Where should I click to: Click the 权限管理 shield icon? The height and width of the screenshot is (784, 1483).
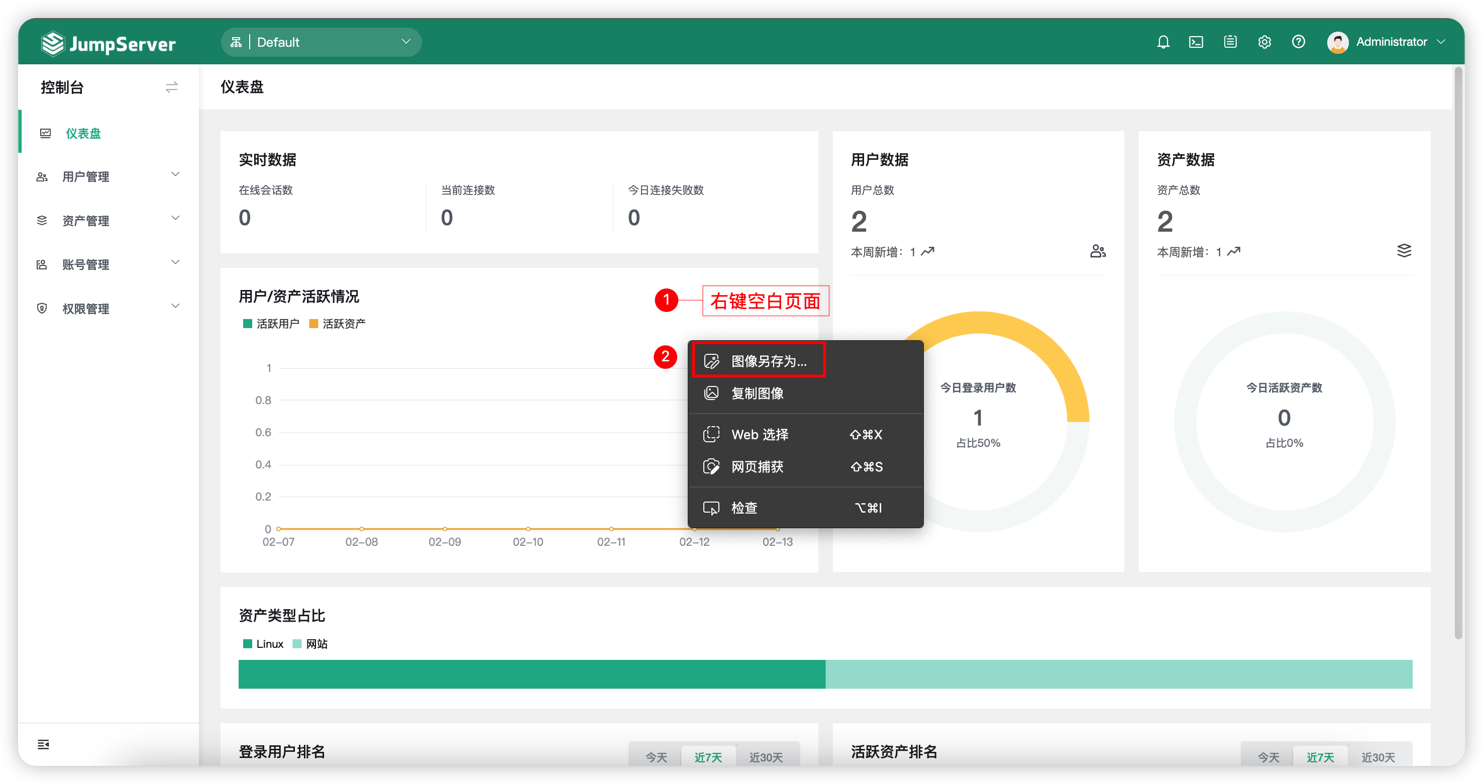(x=42, y=309)
